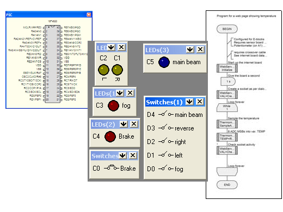Select the WebServ VAL=Che macro block
Image resolution: width=283 pixels, height=212 pixels.
227,150
